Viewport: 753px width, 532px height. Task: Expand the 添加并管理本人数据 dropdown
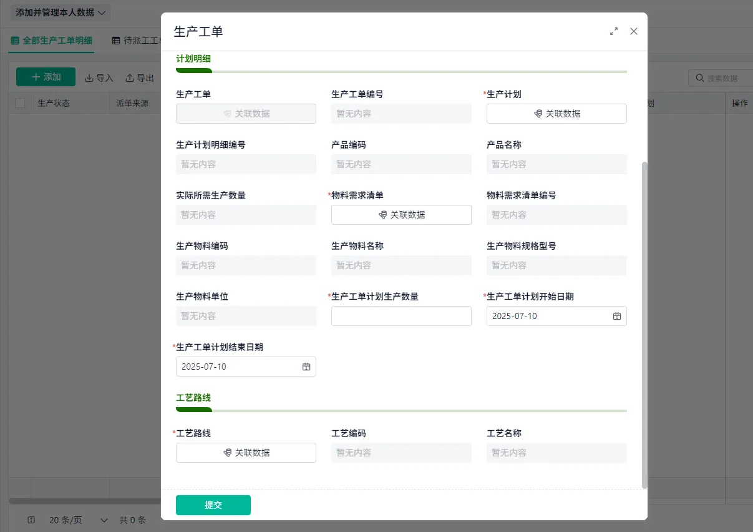(61, 12)
